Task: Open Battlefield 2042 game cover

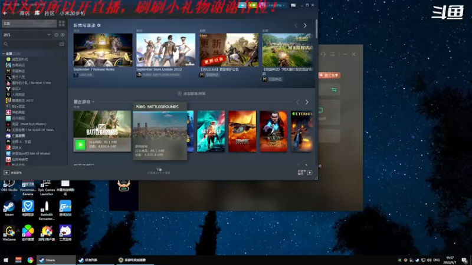Action: pos(211,131)
